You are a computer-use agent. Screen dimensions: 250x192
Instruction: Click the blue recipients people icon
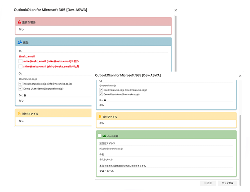click(x=20, y=42)
